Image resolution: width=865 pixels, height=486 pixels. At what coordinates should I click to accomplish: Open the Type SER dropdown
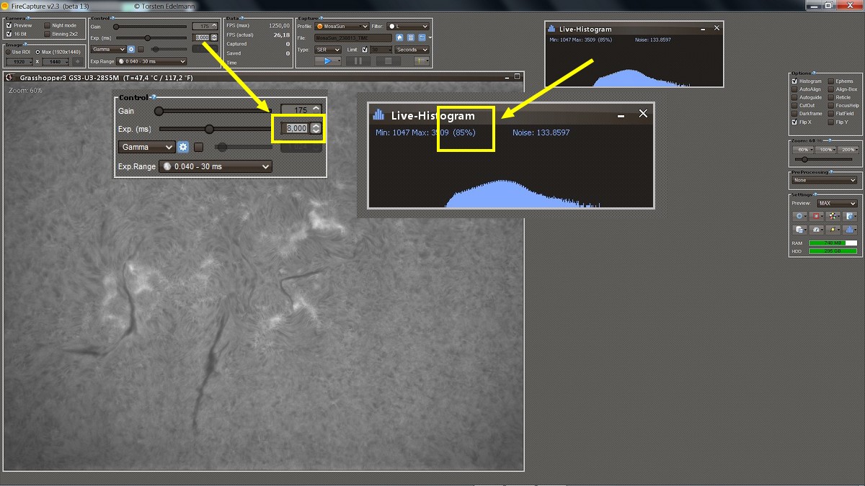(327, 50)
